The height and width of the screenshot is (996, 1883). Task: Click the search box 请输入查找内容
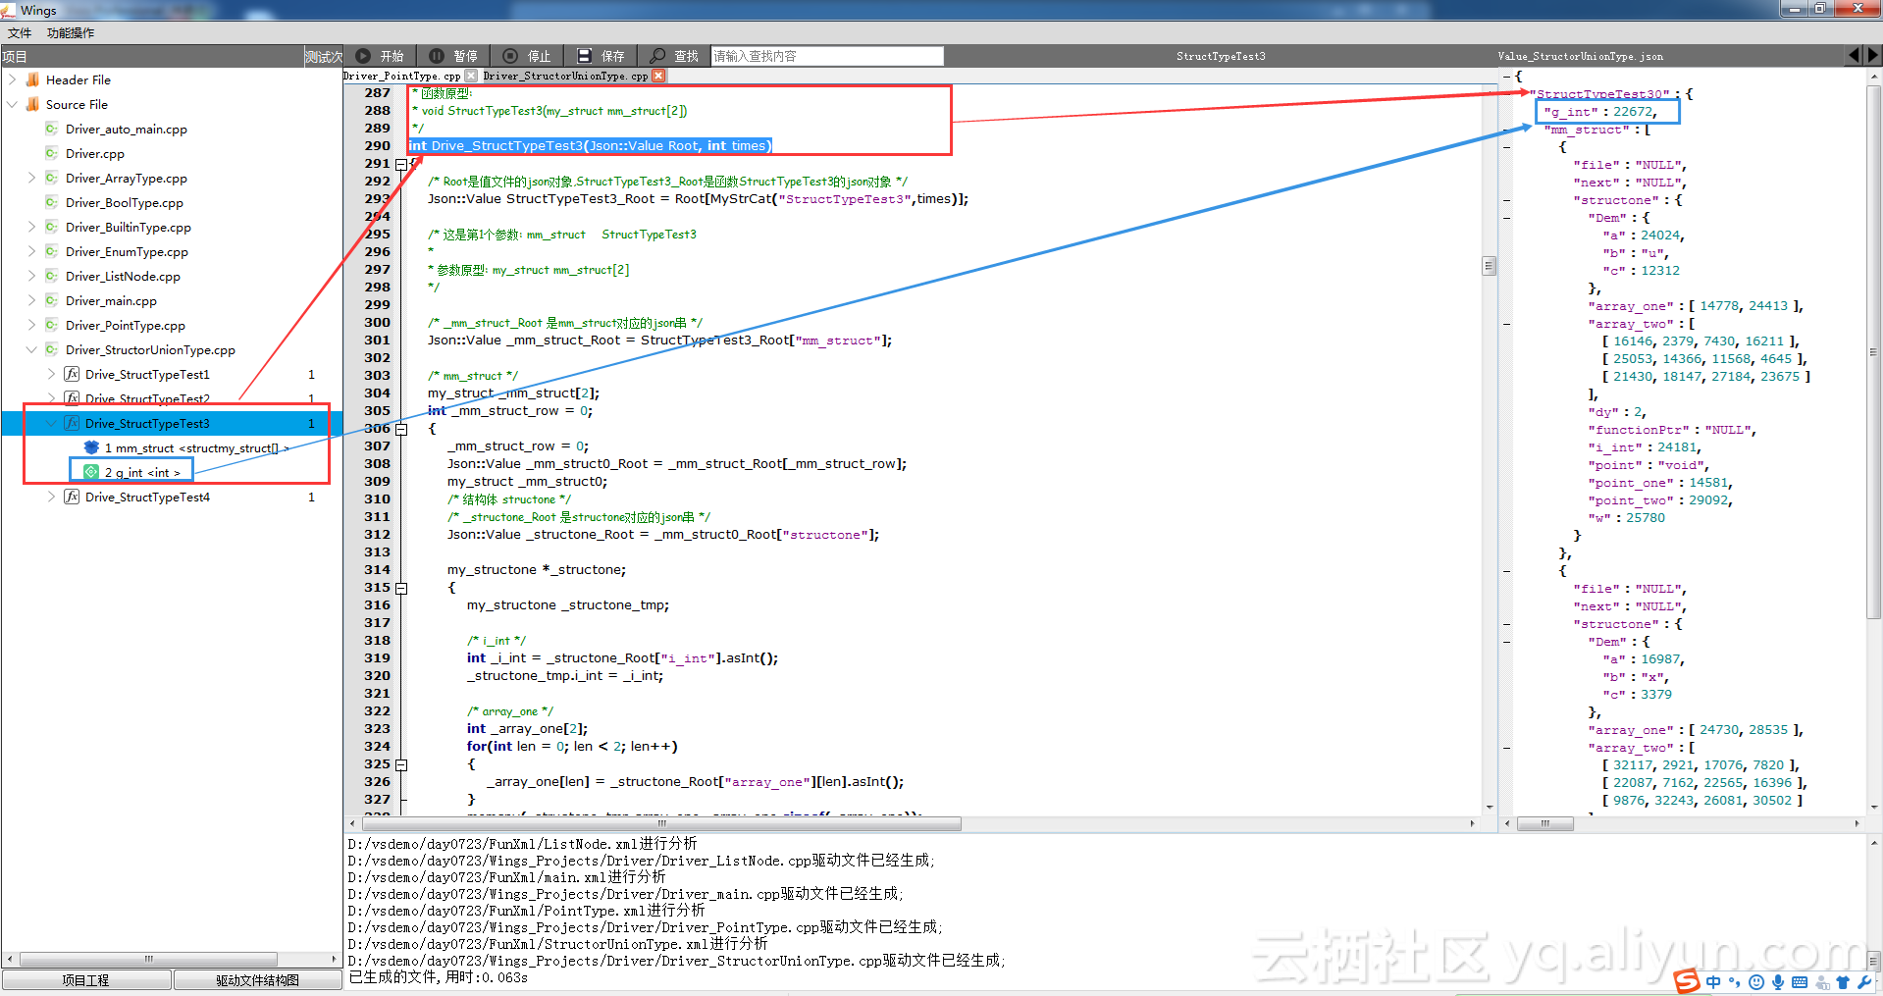click(x=827, y=56)
